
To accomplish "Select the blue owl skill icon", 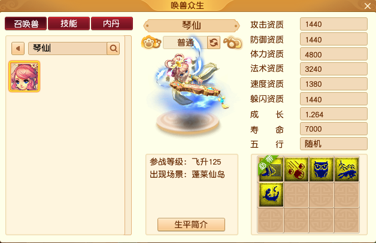I will 322,169.
